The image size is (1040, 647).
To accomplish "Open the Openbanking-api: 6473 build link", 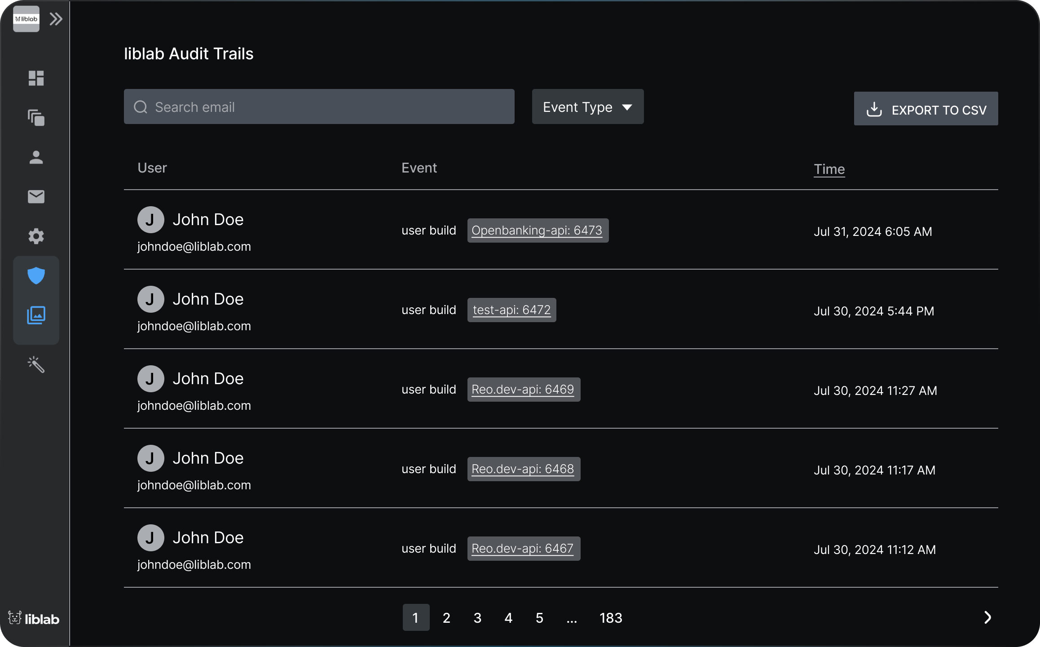I will (537, 230).
